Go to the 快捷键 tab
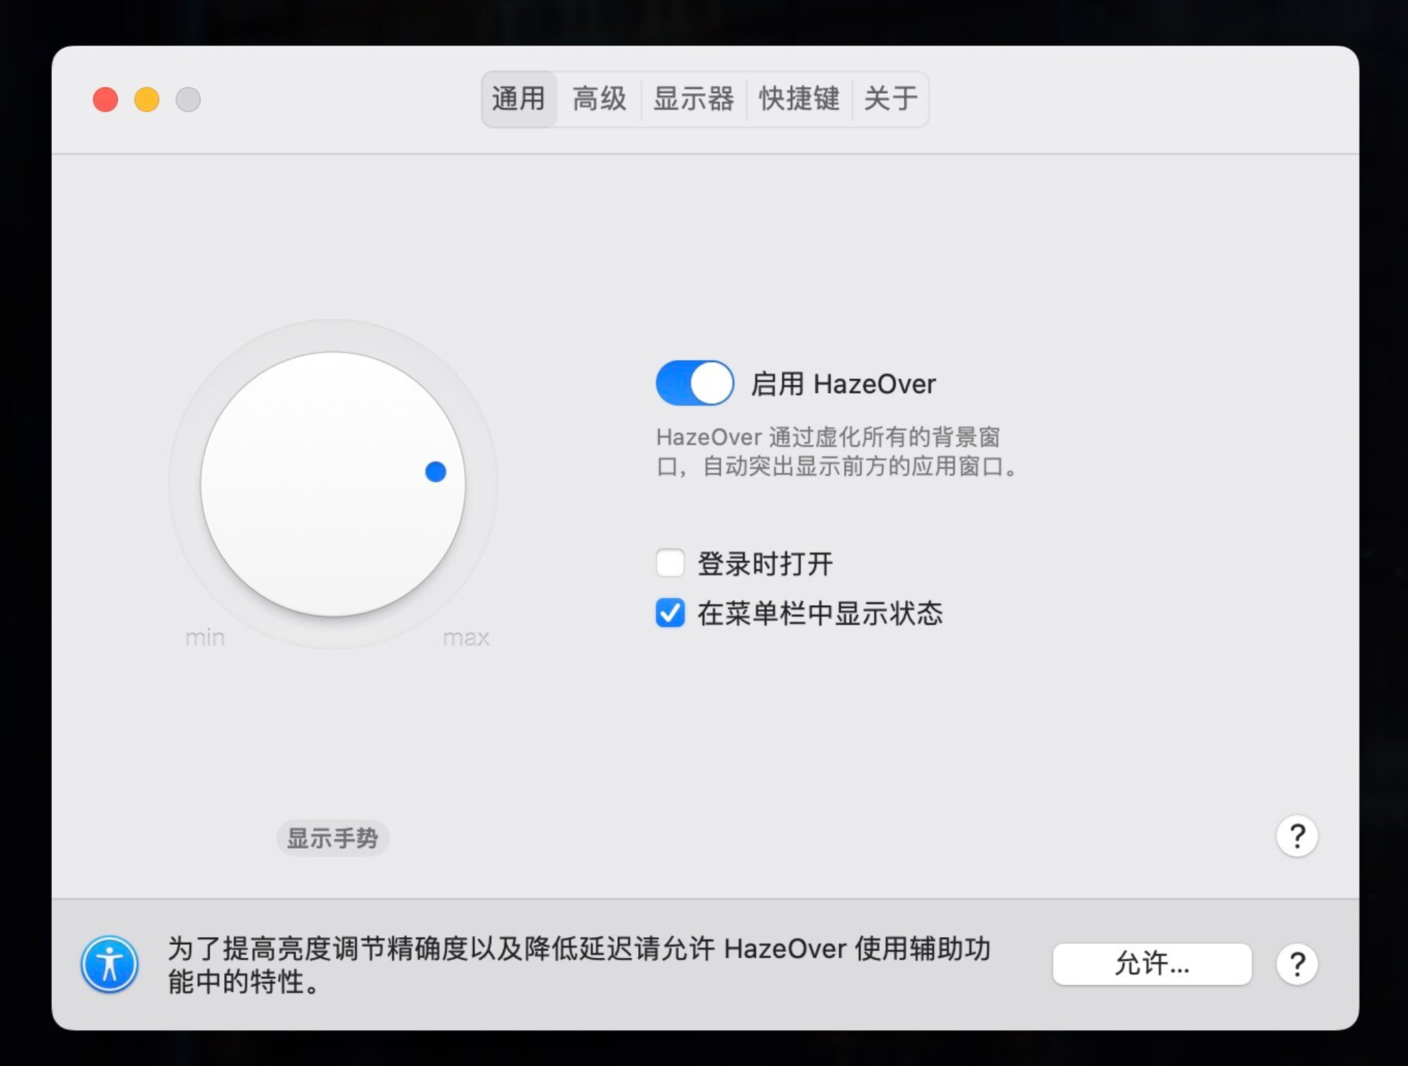The height and width of the screenshot is (1066, 1408). click(x=799, y=99)
